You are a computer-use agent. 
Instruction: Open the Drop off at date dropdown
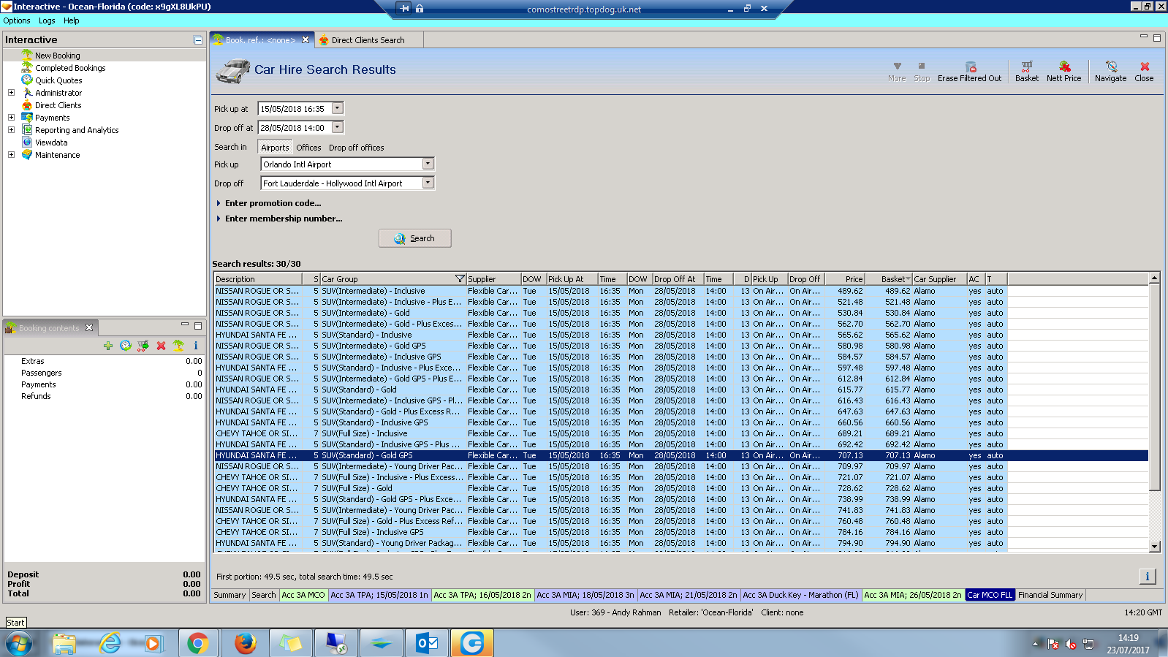point(337,128)
